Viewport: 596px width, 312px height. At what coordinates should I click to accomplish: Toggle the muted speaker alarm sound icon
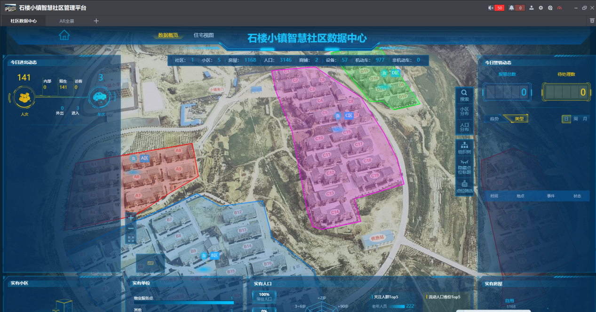click(x=491, y=8)
